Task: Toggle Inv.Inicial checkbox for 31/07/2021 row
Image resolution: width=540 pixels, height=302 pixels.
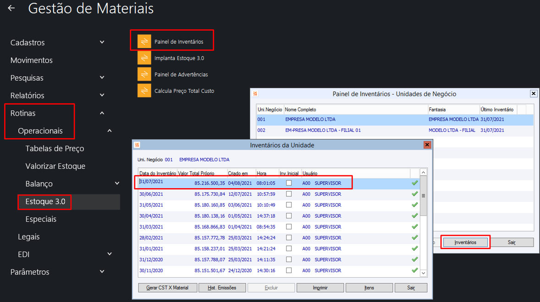Action: (x=289, y=183)
